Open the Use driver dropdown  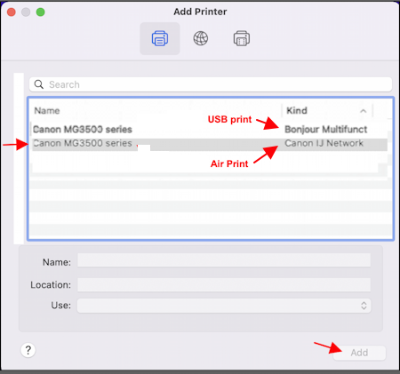[x=224, y=306]
